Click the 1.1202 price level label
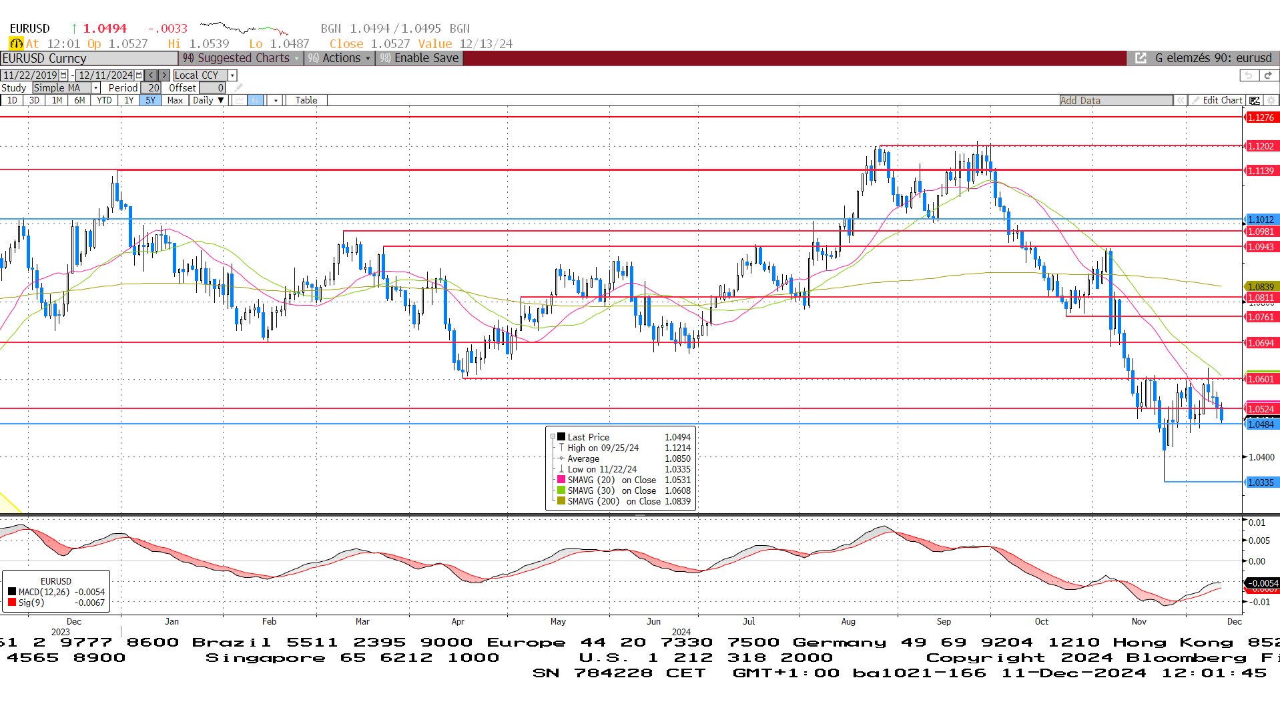 pos(1261,146)
